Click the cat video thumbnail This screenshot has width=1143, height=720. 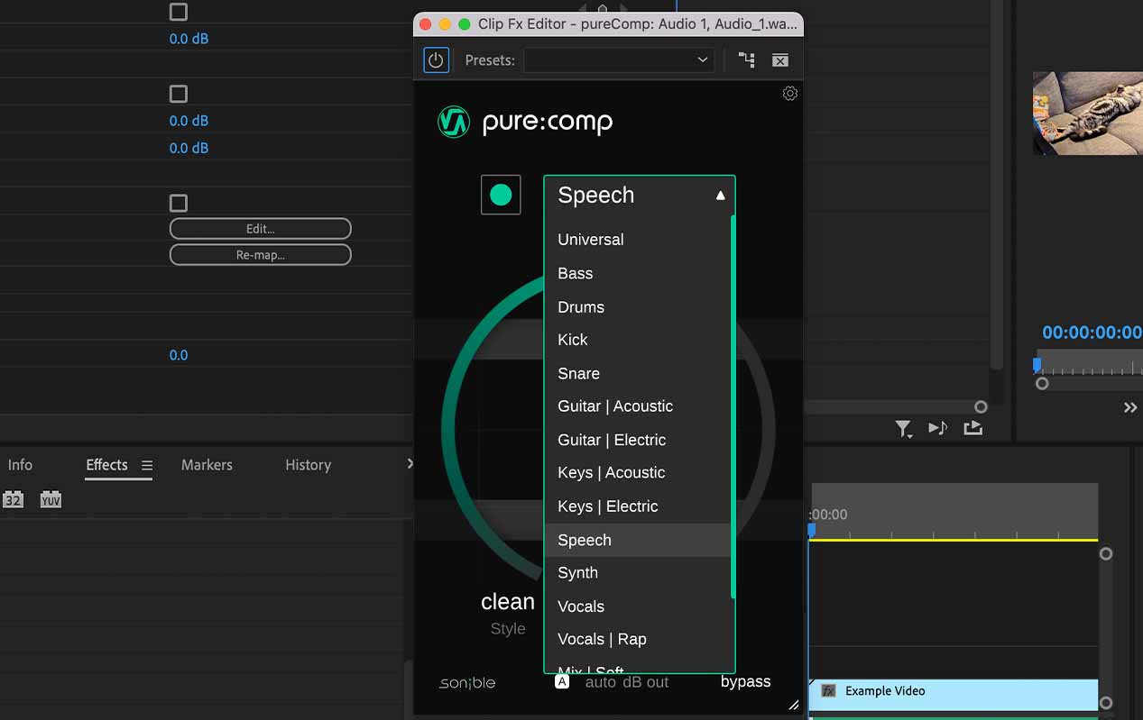tap(1087, 114)
